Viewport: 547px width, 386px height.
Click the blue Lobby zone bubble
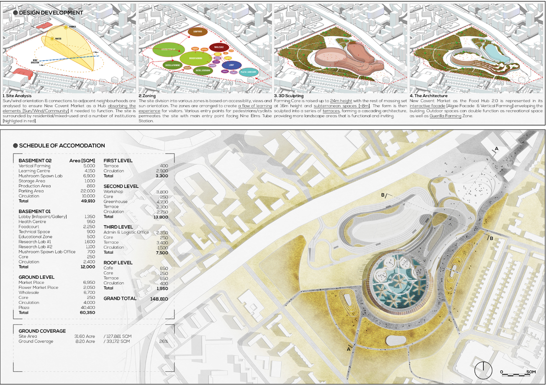pyautogui.click(x=231, y=65)
